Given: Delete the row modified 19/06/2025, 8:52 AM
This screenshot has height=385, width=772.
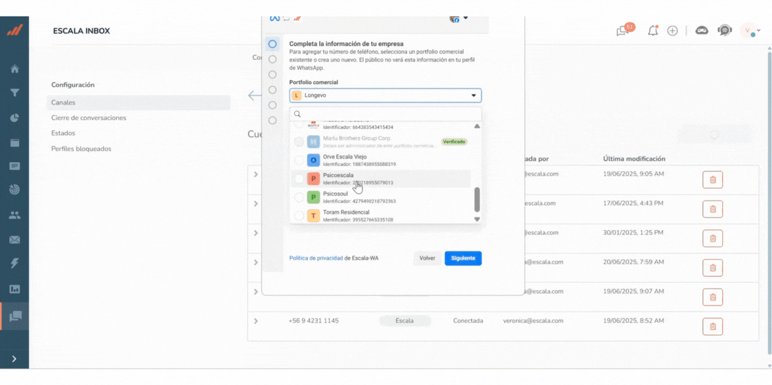Looking at the screenshot, I should (x=712, y=327).
